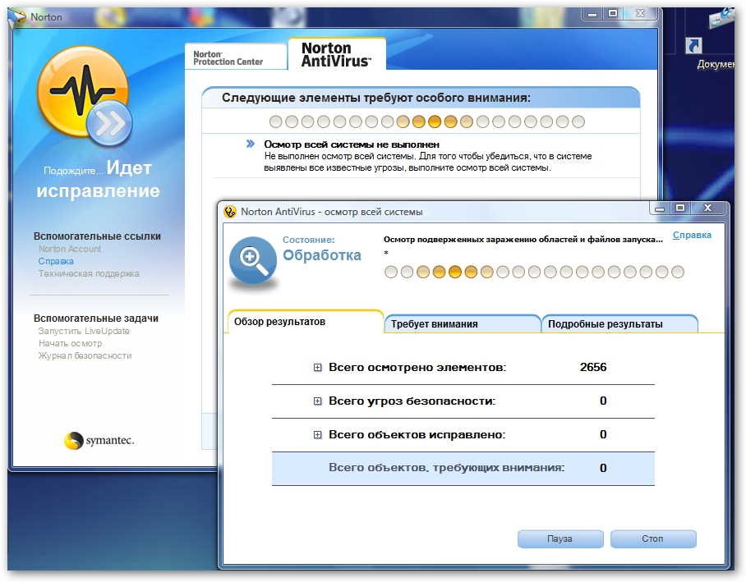
Task: Expand the Всего объектов исправлено row
Action: click(x=317, y=434)
